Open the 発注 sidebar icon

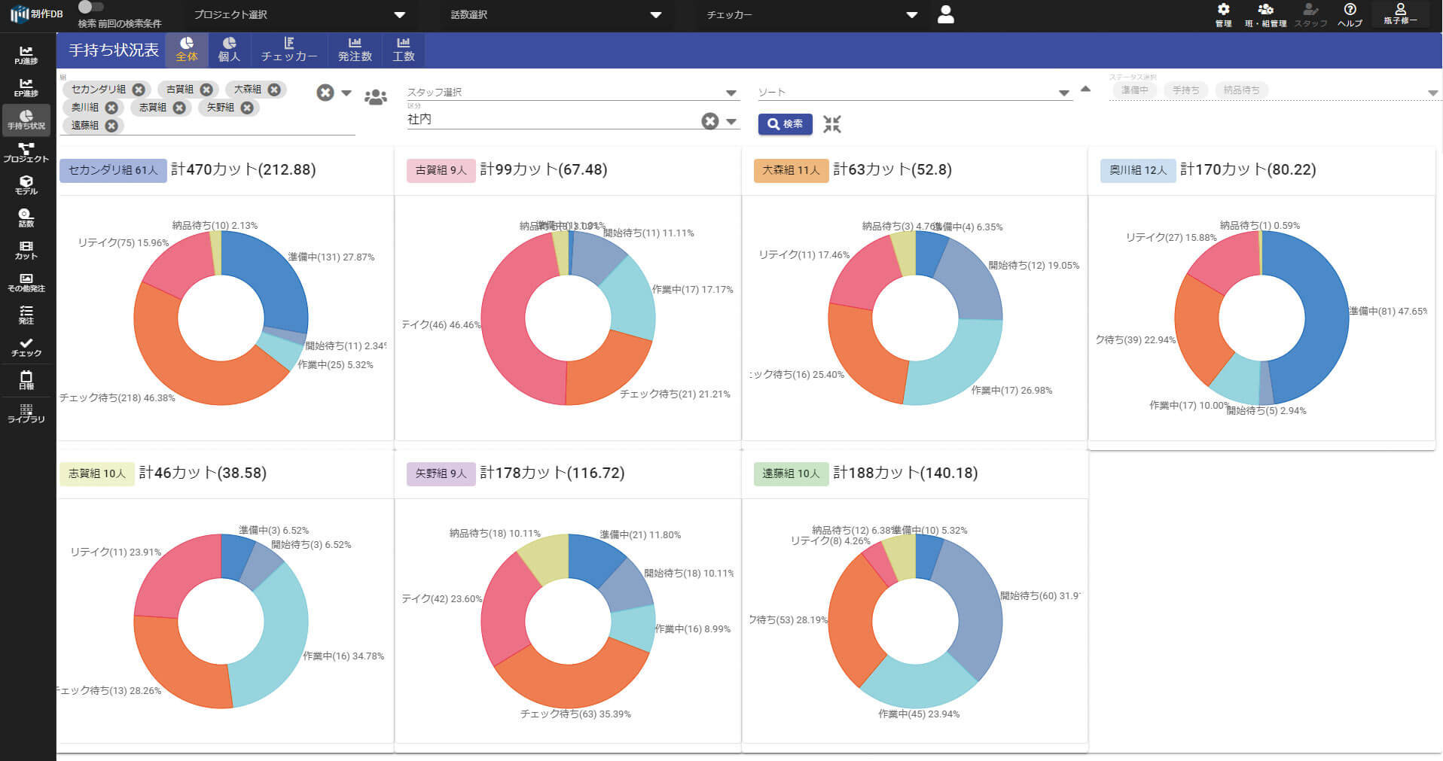click(x=26, y=315)
